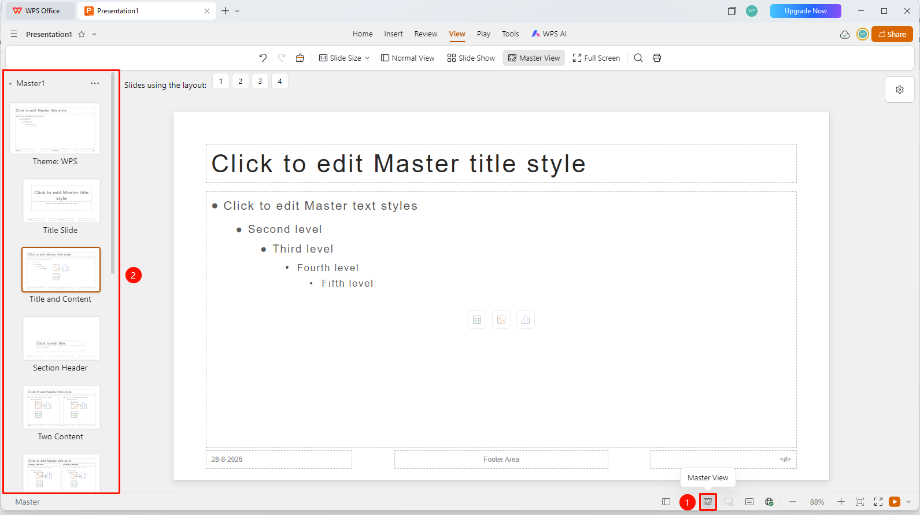
Task: Click the globe check icon in status bar
Action: pos(769,502)
